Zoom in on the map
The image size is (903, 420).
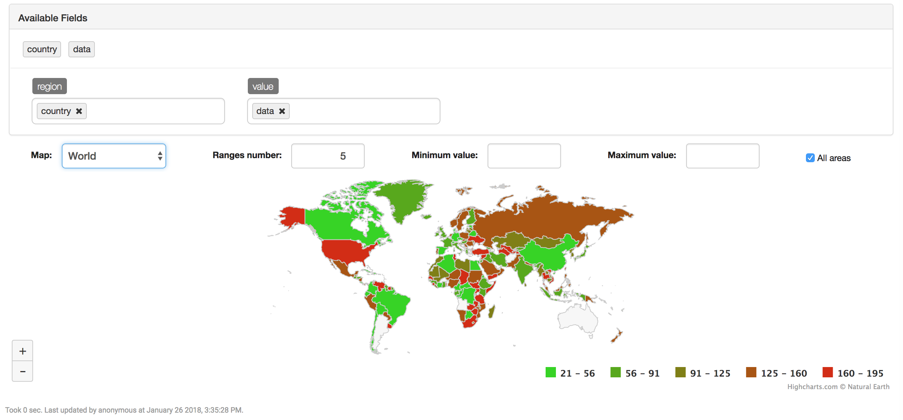22,351
